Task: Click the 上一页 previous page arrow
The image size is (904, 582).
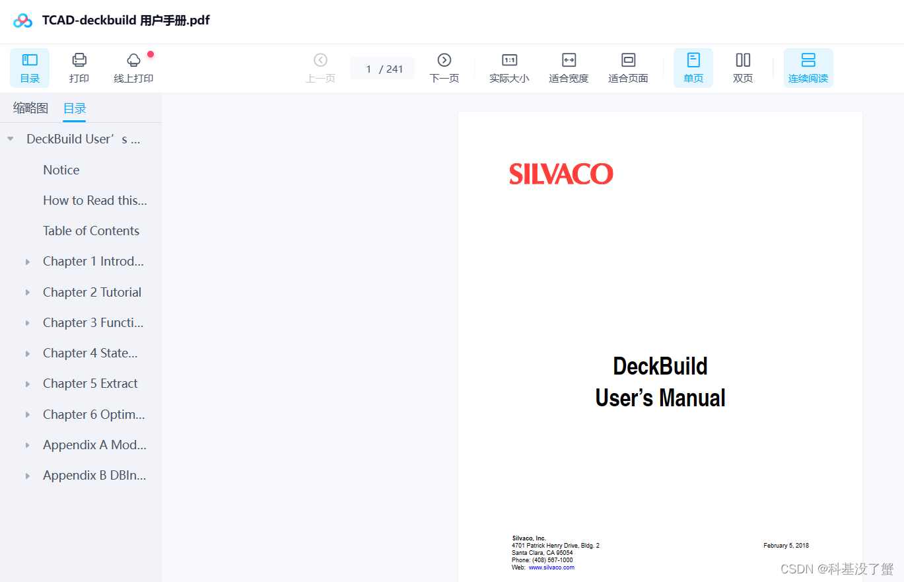Action: coord(320,60)
